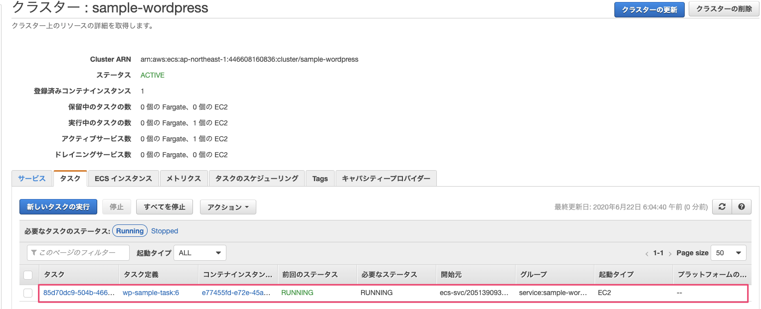
Task: Switch to the ECS インスタンス tab
Action: (123, 178)
